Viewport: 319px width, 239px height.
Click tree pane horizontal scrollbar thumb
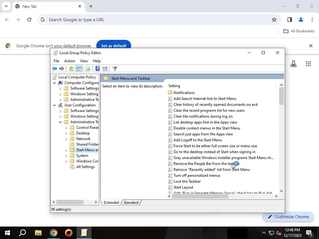[x=70, y=202]
